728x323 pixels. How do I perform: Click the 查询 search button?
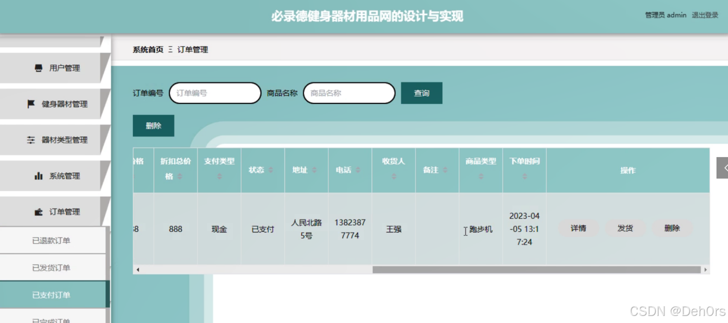click(422, 93)
